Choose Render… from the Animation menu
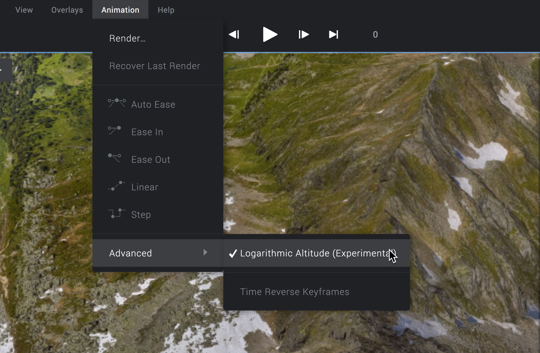Screen dimensions: 540x353 [127, 38]
